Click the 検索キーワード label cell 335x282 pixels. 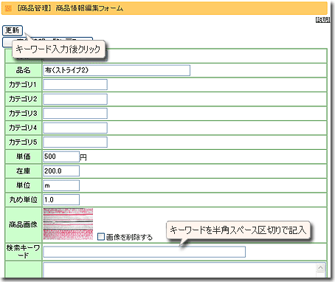pos(24,252)
